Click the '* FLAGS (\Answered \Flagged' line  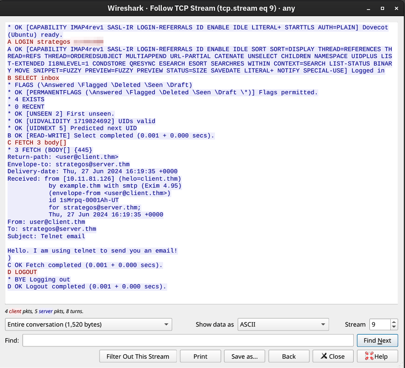tap(100, 85)
